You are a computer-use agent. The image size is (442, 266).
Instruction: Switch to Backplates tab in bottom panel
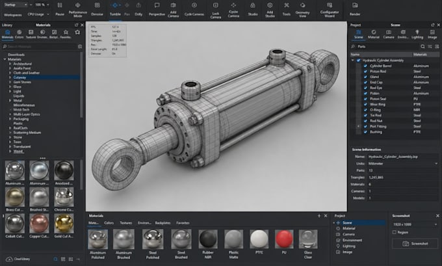pos(162,223)
